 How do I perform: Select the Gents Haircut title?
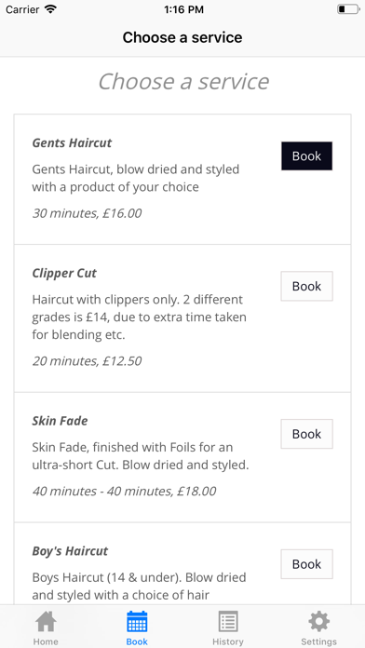[72, 143]
